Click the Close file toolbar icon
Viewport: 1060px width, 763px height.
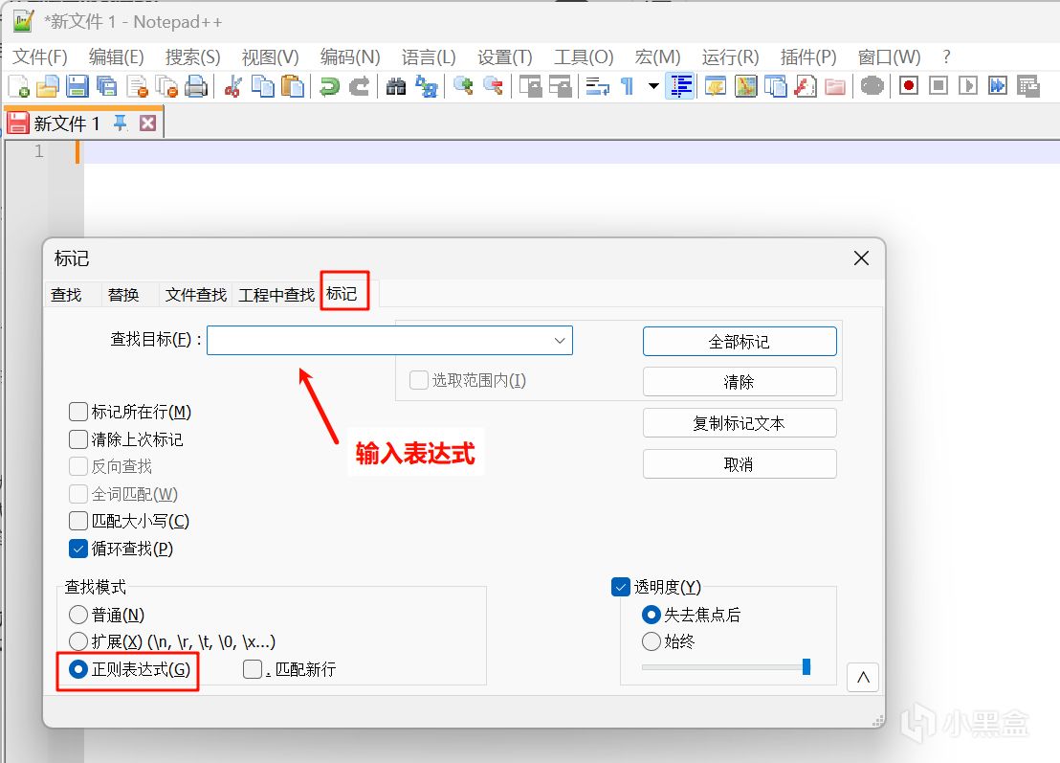[137, 86]
